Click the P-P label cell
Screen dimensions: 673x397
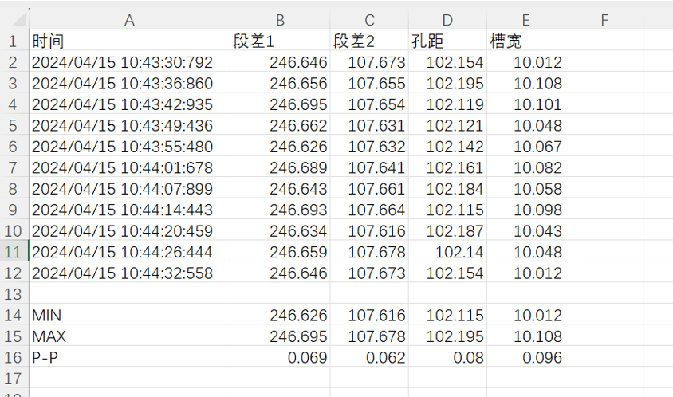tap(129, 357)
